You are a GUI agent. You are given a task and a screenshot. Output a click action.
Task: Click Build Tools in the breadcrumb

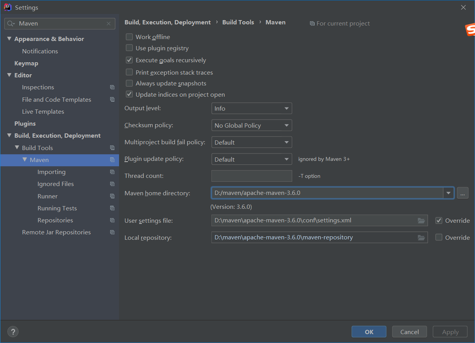point(238,22)
